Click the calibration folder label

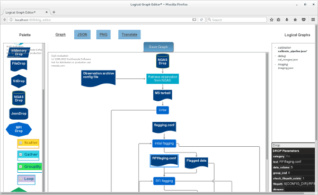click(x=284, y=48)
